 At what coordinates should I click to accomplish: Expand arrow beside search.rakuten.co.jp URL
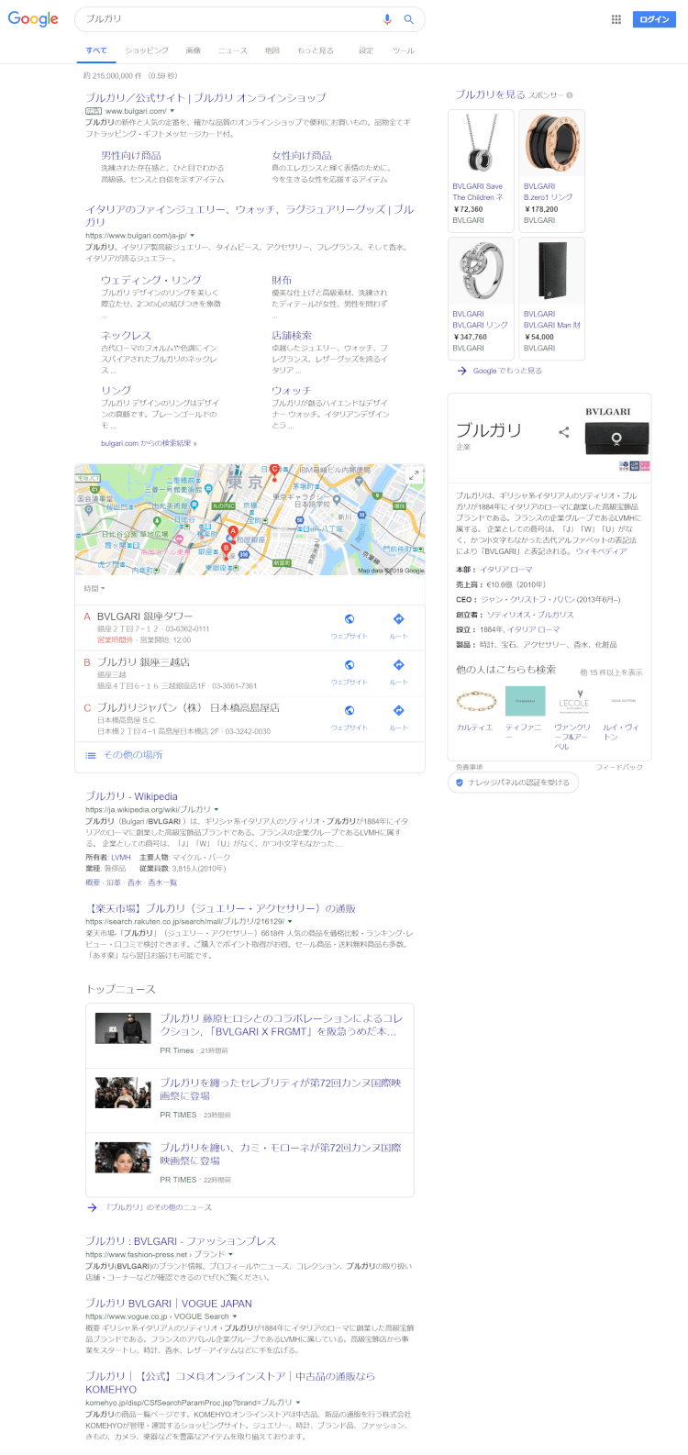tap(290, 922)
